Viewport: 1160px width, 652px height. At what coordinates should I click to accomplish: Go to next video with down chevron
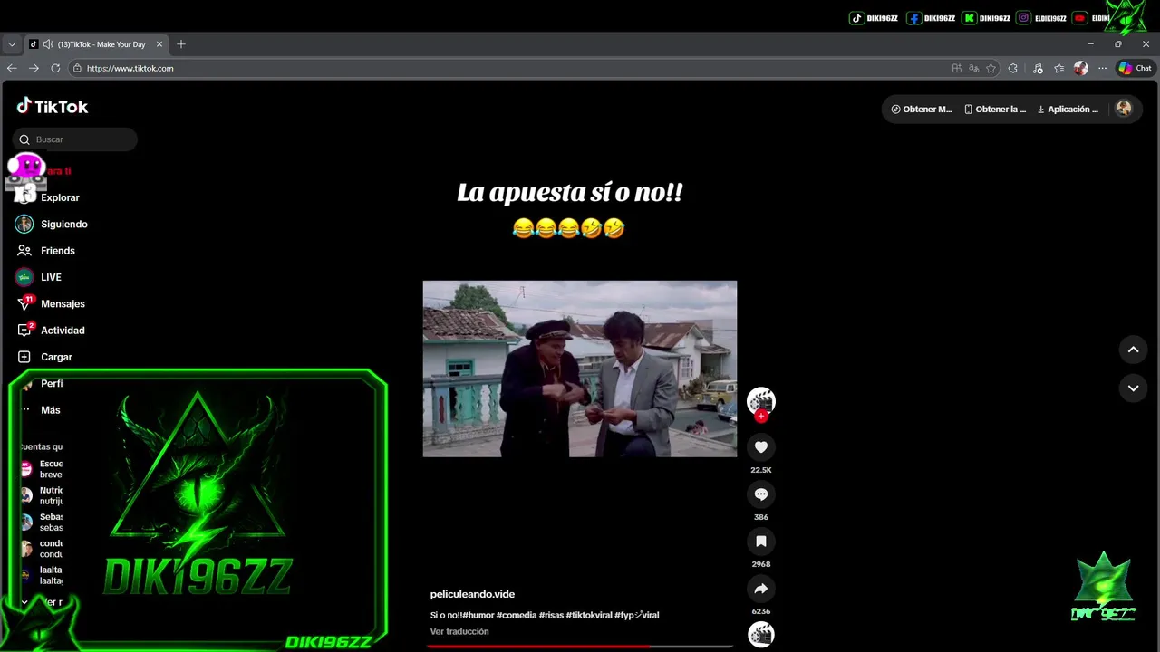(1133, 388)
